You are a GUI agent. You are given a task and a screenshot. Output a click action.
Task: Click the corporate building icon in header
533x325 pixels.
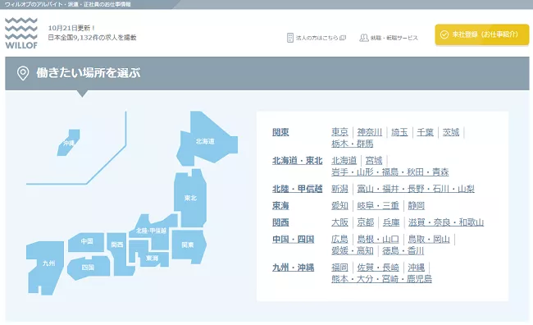(x=290, y=38)
